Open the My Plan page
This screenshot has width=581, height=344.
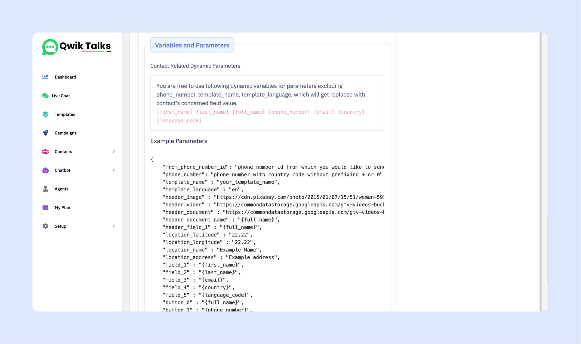(x=62, y=208)
